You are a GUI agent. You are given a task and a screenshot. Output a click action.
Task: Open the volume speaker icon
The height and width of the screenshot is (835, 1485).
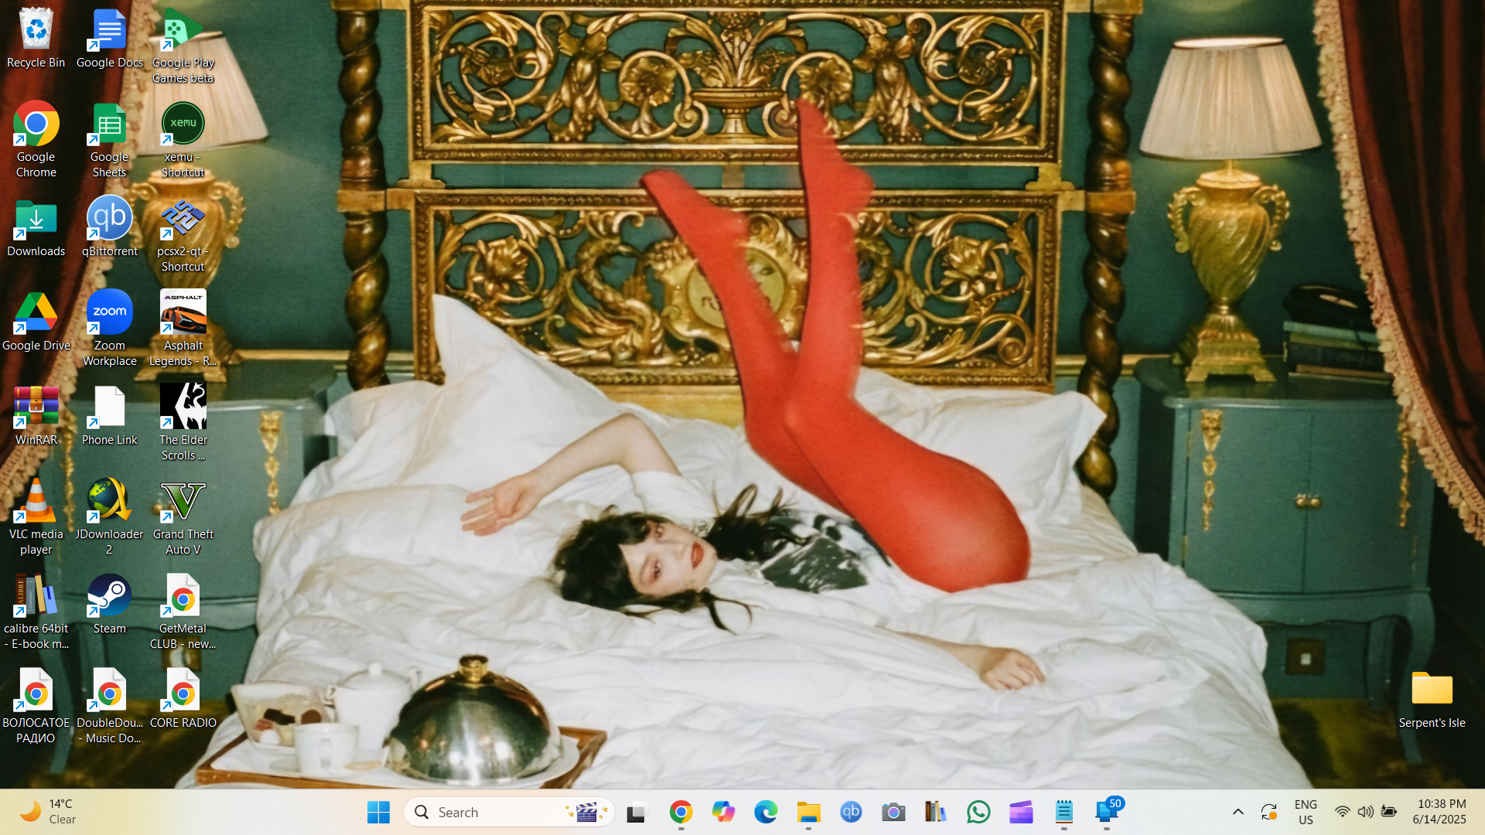[1366, 813]
